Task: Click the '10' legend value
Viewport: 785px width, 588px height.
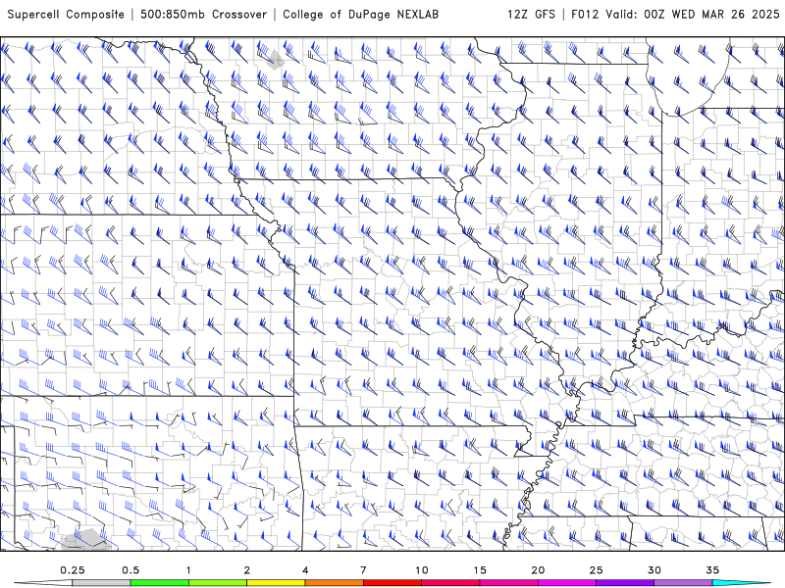Action: [x=422, y=570]
